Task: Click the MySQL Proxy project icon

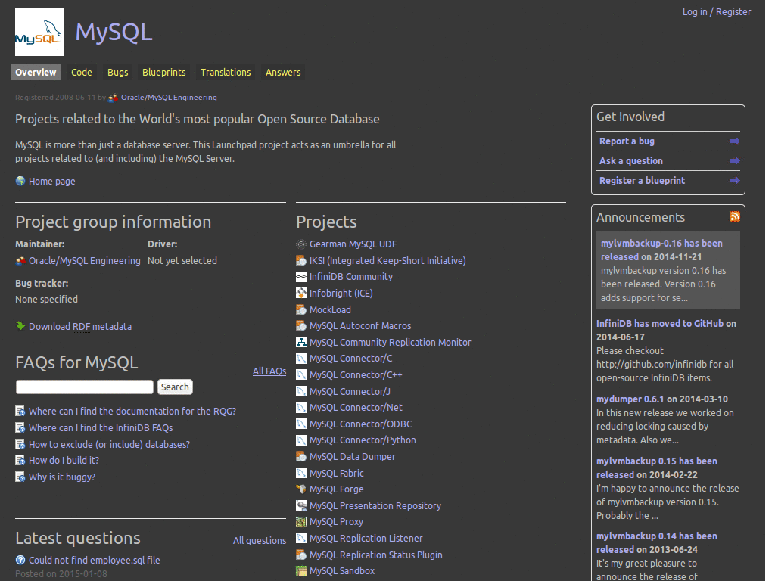Action: pos(301,522)
